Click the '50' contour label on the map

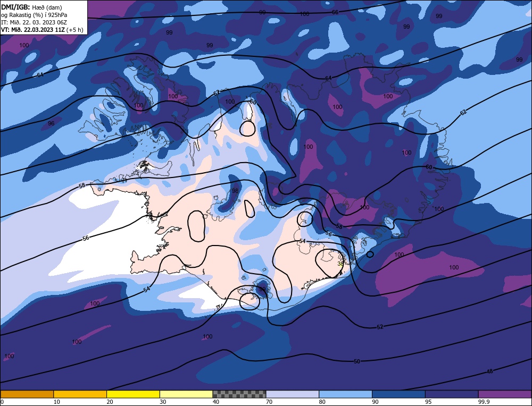point(356,361)
